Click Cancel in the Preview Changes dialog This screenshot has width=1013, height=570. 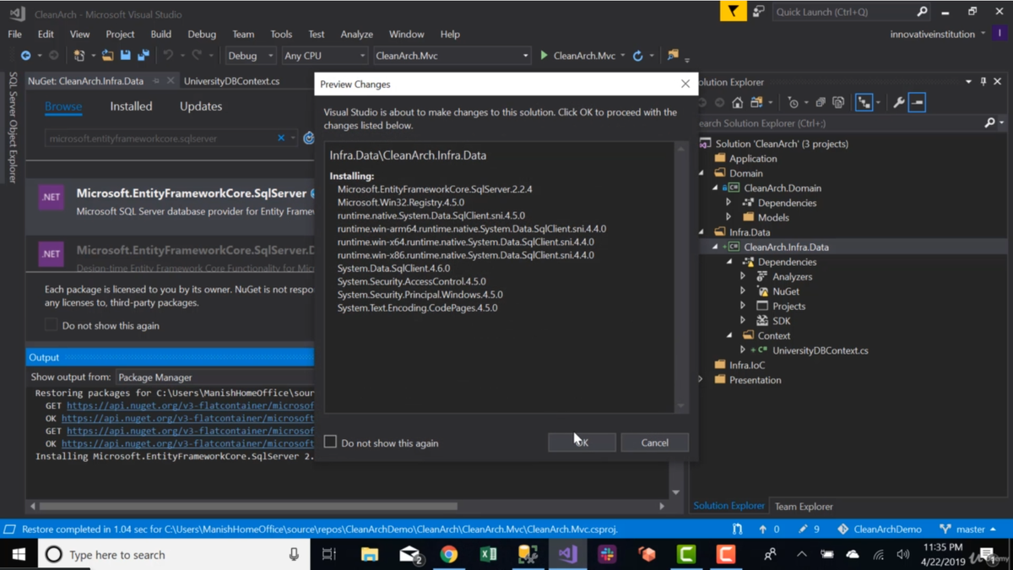click(x=654, y=442)
